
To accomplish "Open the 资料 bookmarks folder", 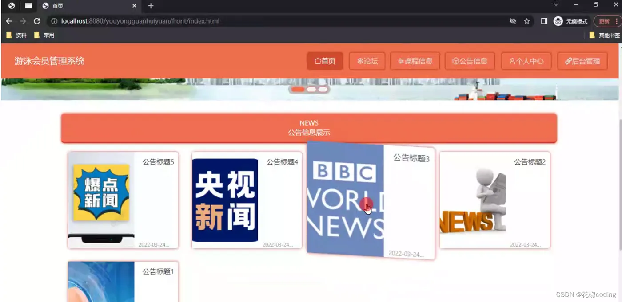I will coord(16,35).
